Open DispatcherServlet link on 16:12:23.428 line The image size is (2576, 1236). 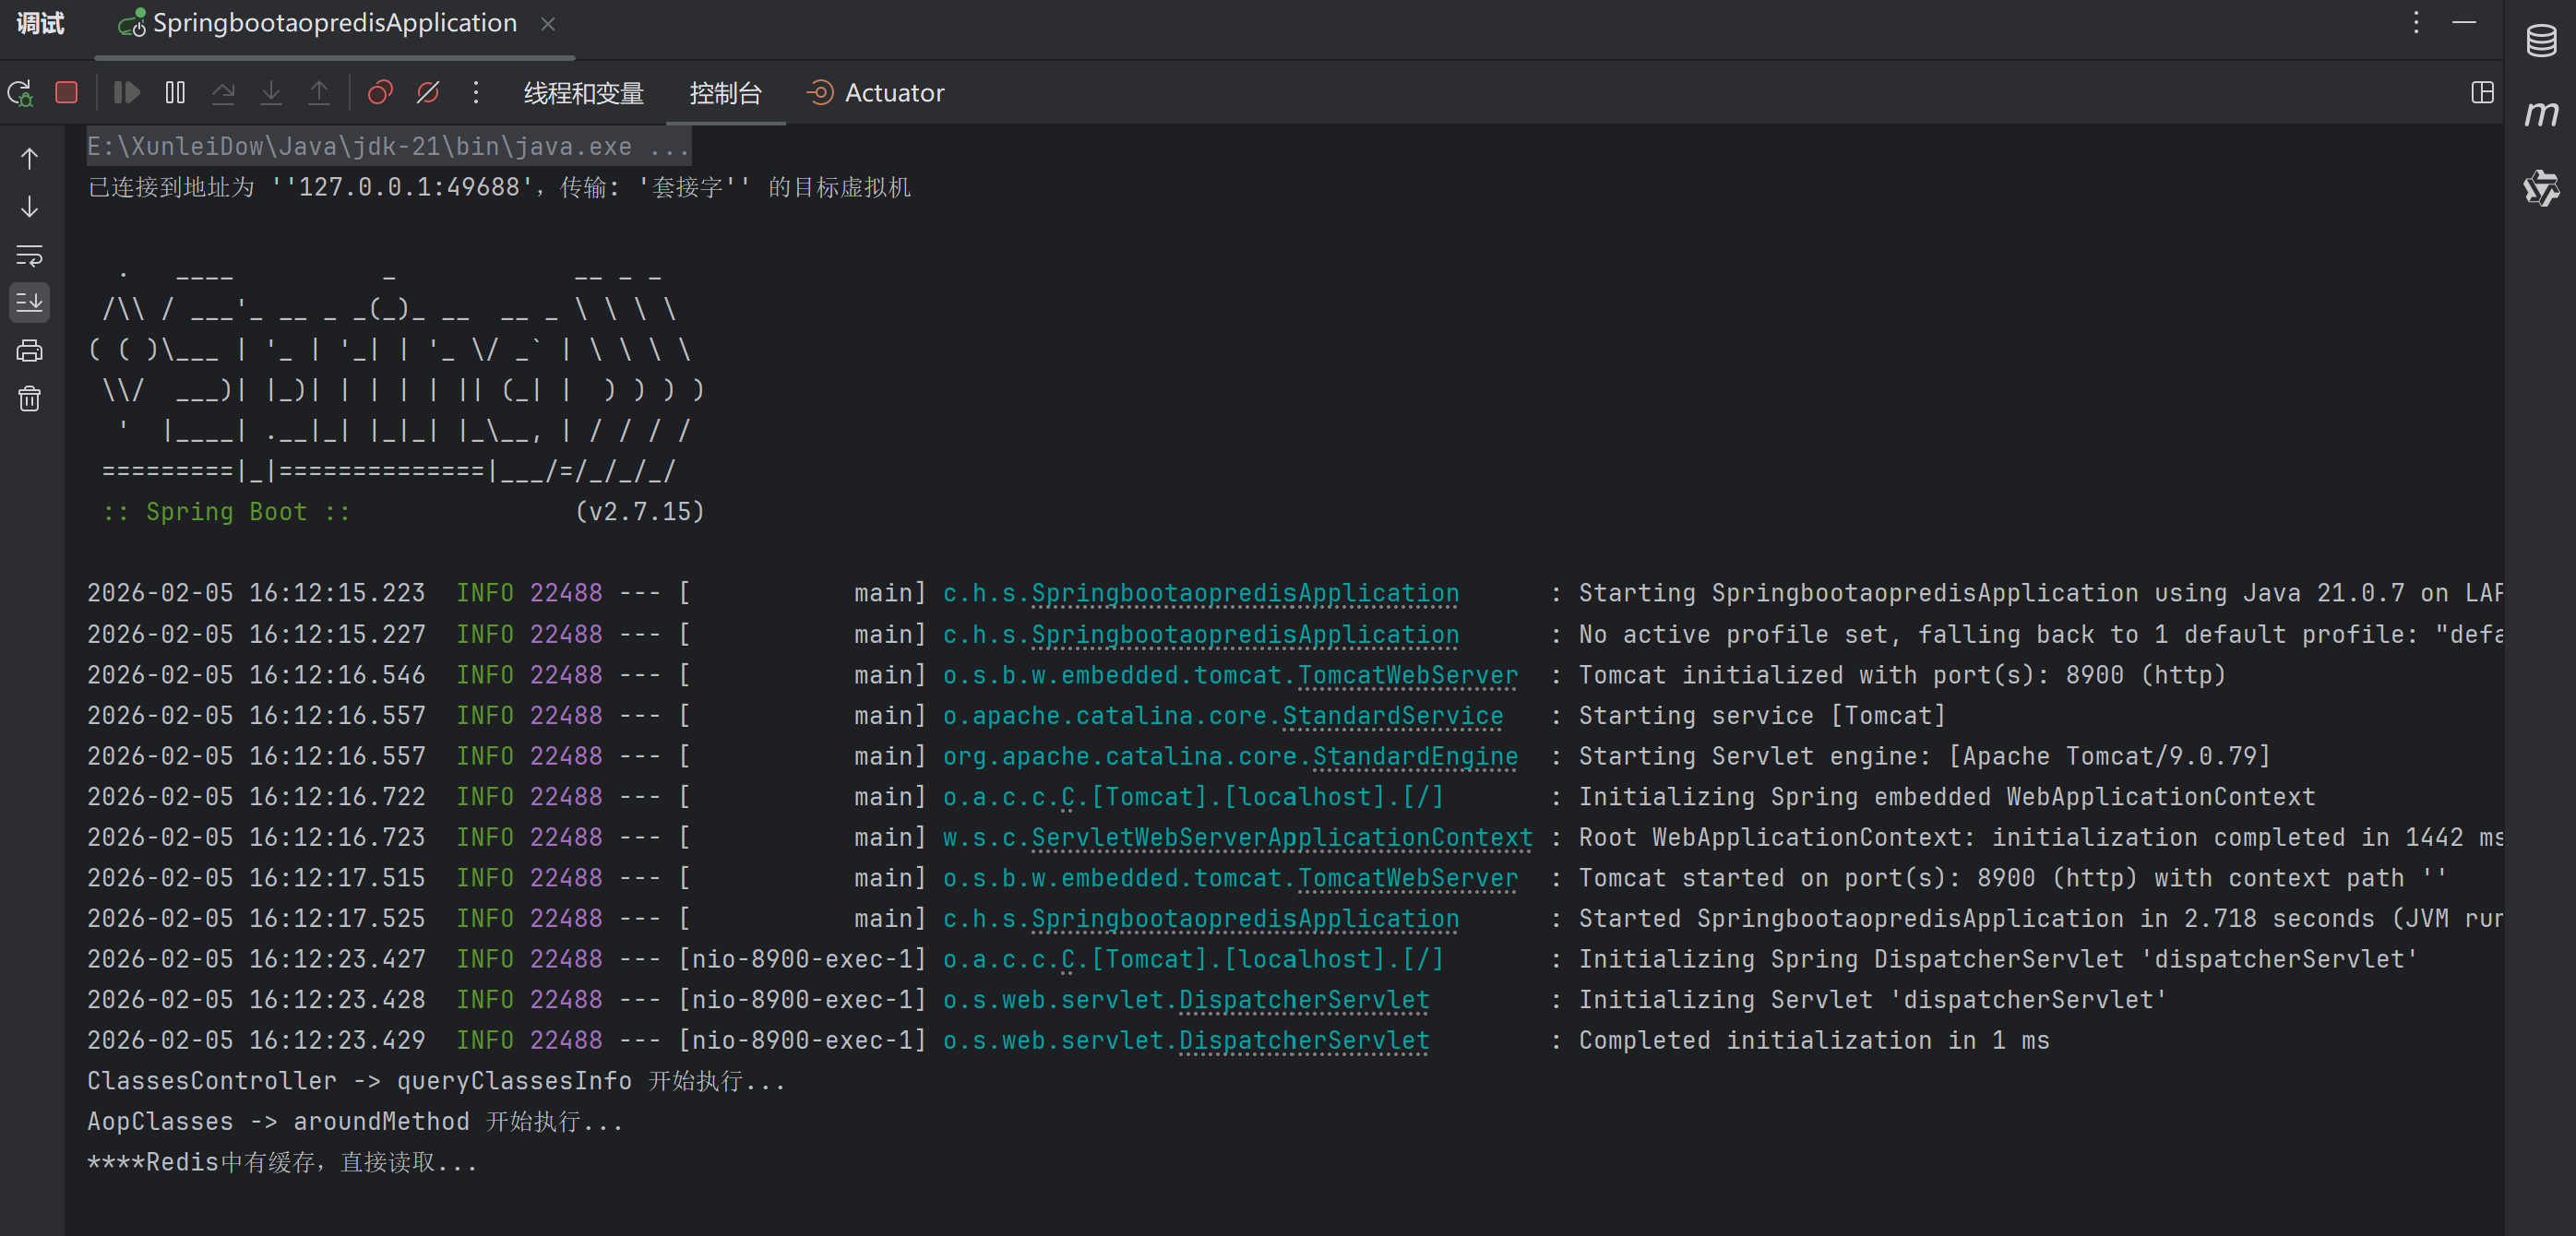(x=1304, y=999)
